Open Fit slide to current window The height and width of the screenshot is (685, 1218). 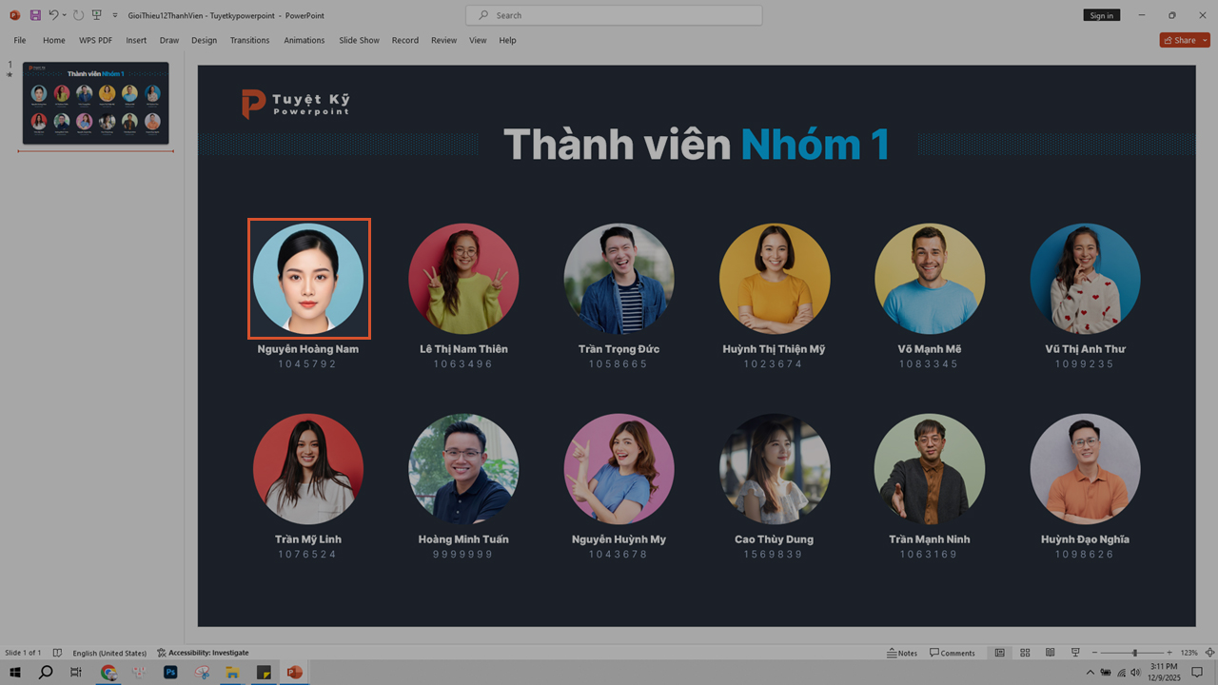click(x=1209, y=653)
